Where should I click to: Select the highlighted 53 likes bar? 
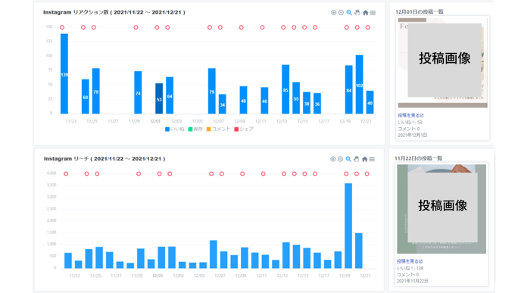click(x=159, y=98)
